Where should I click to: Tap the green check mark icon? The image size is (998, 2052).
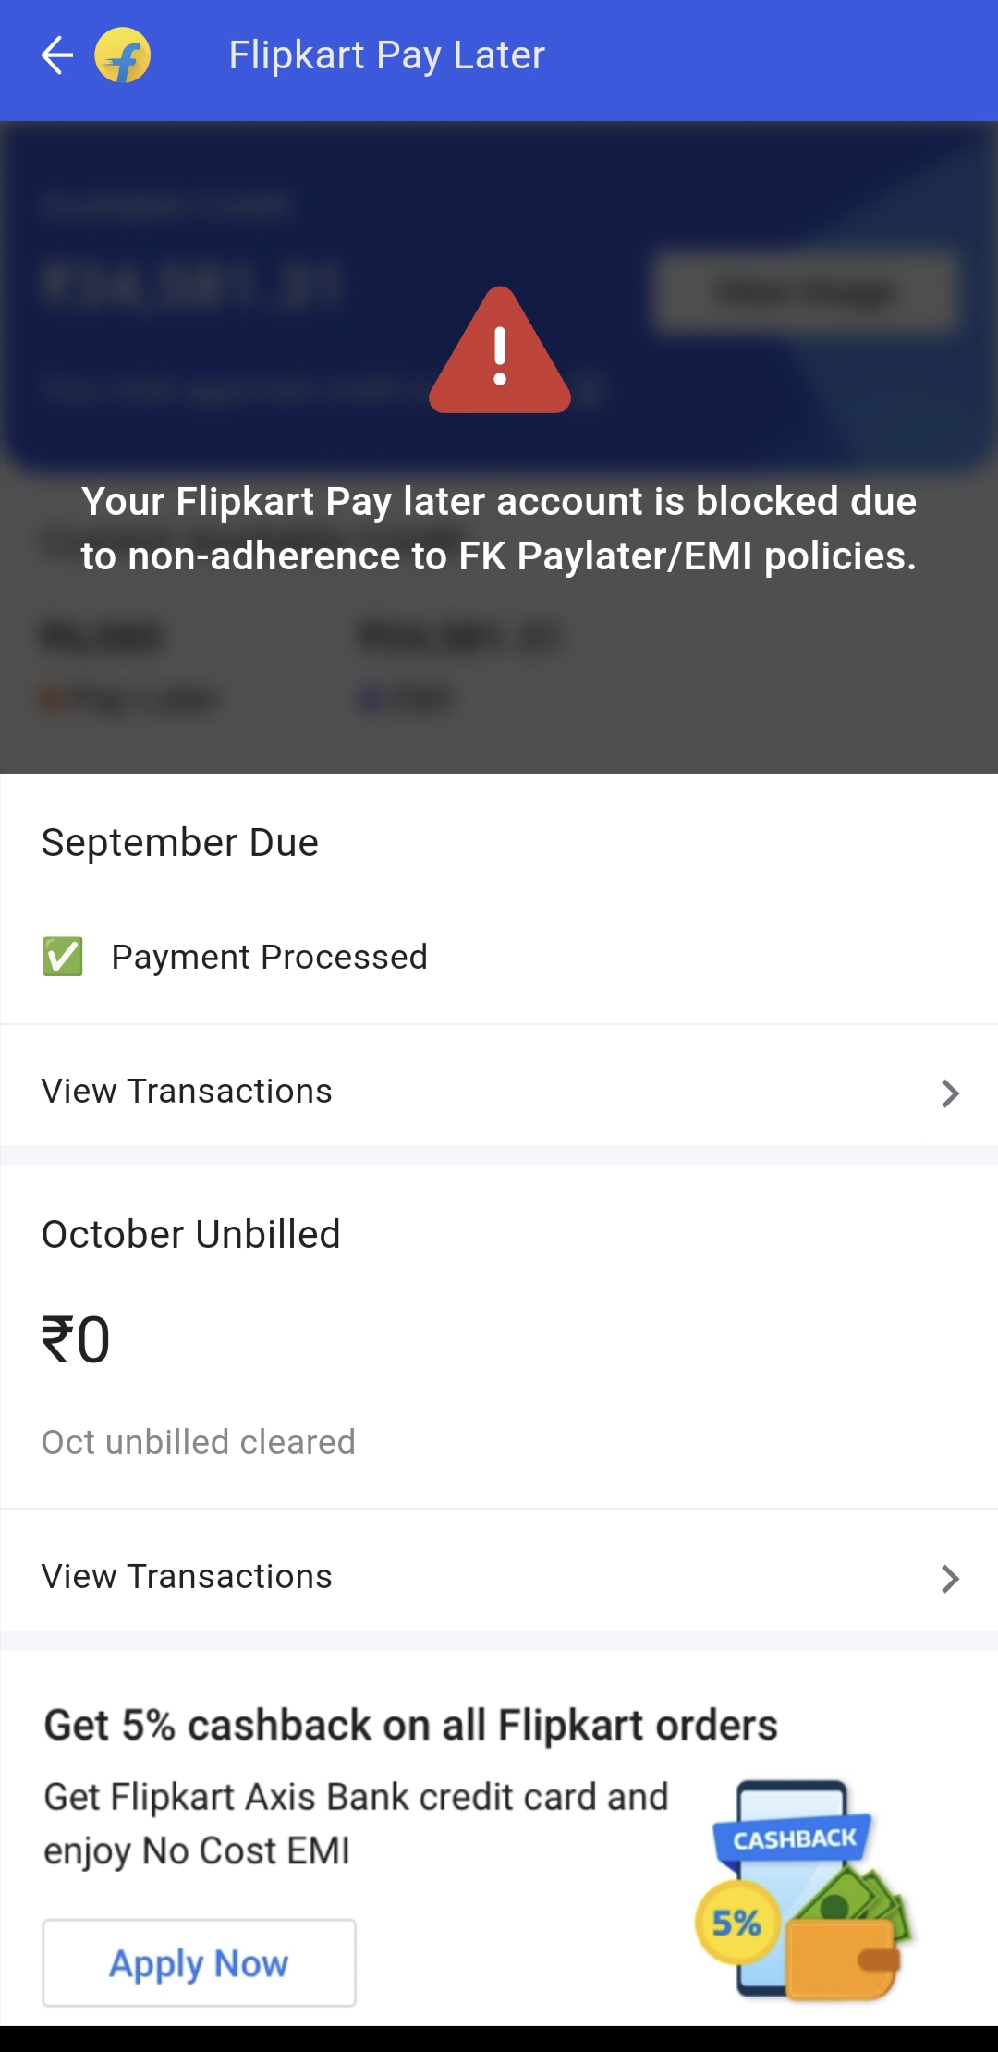[x=63, y=957]
